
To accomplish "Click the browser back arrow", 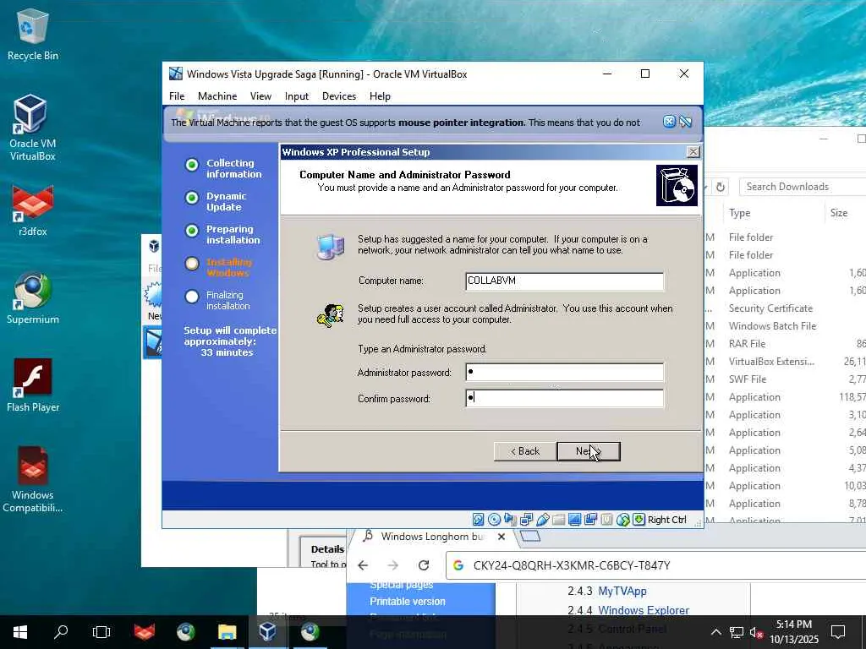I will pyautogui.click(x=363, y=565).
